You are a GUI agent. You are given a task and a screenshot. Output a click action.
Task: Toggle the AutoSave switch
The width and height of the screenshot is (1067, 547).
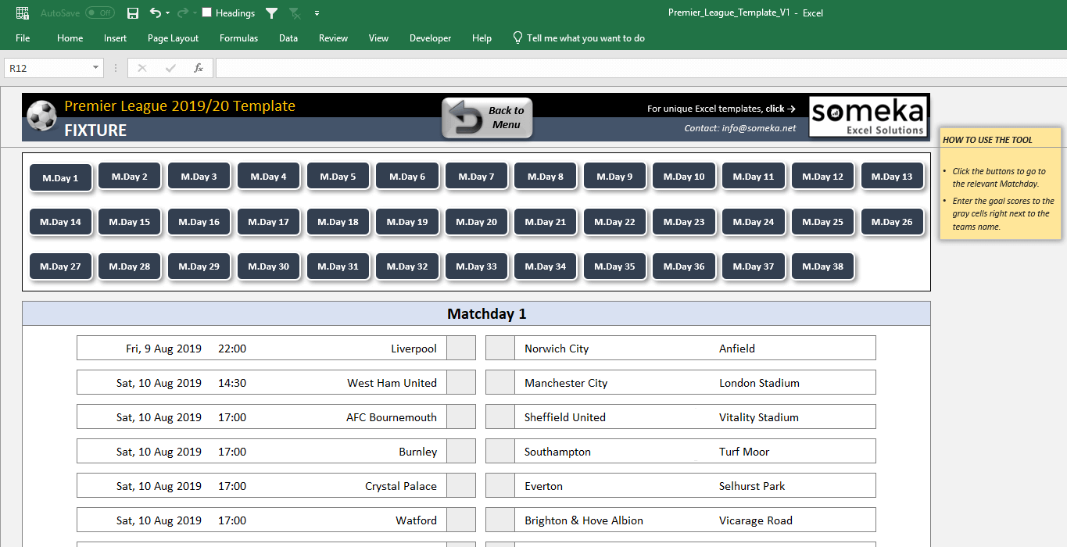[x=100, y=13]
